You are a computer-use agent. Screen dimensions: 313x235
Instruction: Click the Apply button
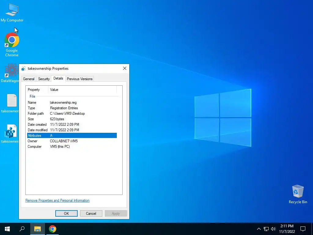[x=116, y=213]
